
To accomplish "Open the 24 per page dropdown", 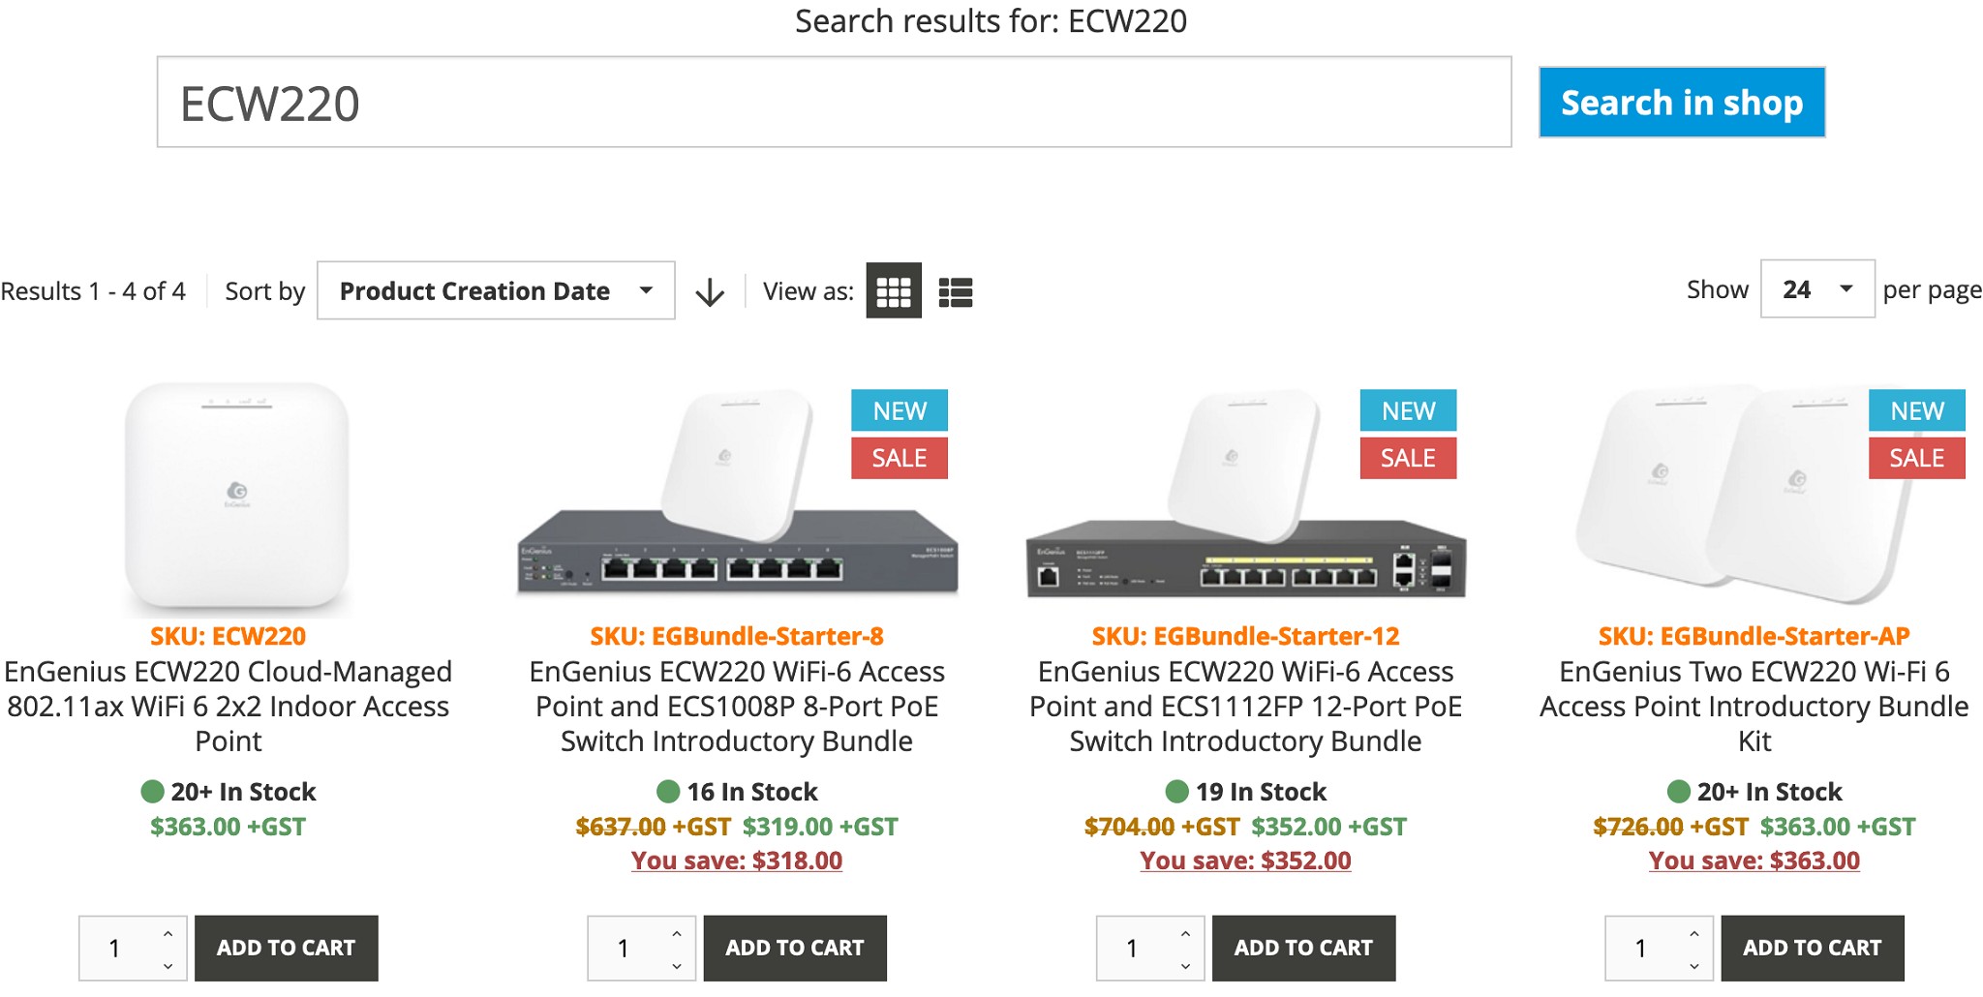I will (x=1816, y=289).
